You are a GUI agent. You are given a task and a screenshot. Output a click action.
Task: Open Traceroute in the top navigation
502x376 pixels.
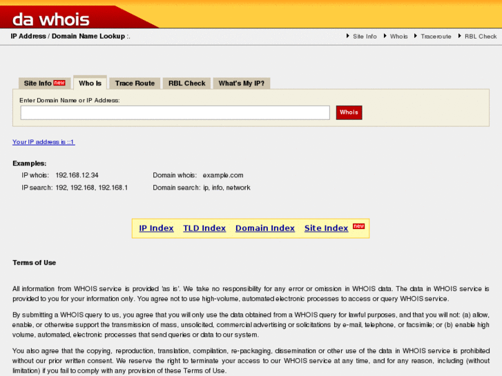(436, 37)
